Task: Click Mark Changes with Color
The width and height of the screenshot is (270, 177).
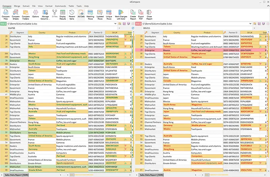Action: (x=121, y=15)
